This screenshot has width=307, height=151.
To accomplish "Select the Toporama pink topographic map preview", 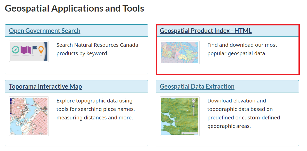I will pyautogui.click(x=29, y=116).
